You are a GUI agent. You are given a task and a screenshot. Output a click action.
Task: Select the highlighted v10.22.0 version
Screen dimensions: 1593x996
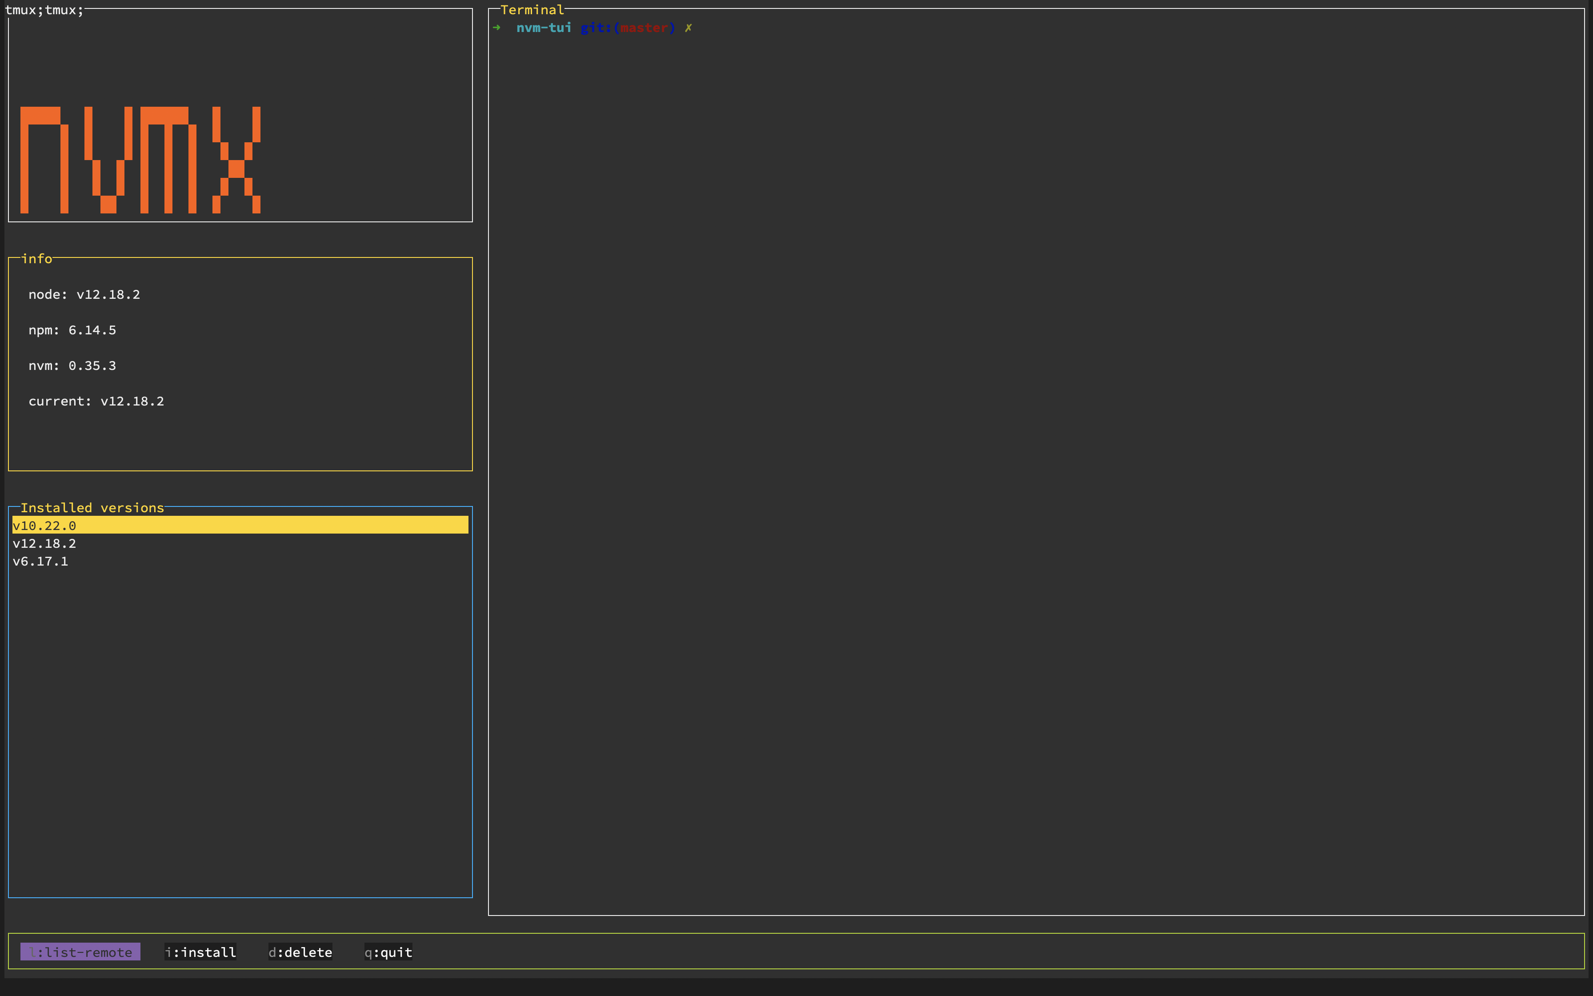pos(44,525)
